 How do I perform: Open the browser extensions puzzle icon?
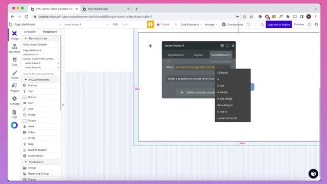tap(288, 16)
